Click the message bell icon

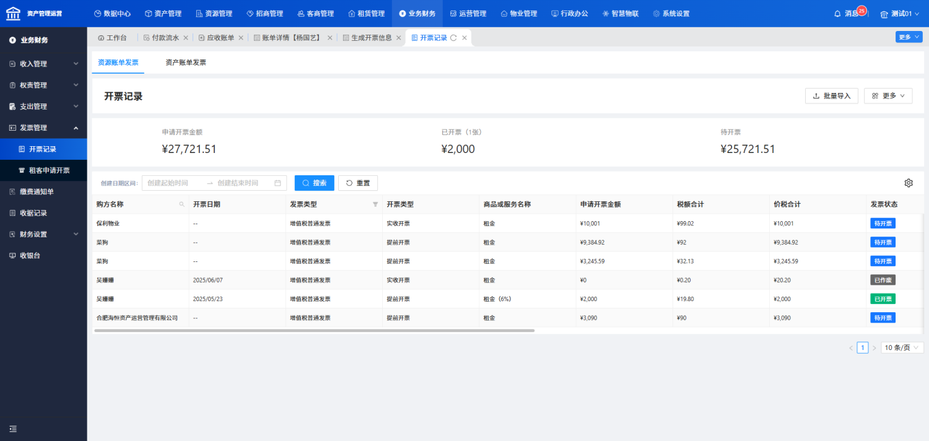tap(838, 14)
